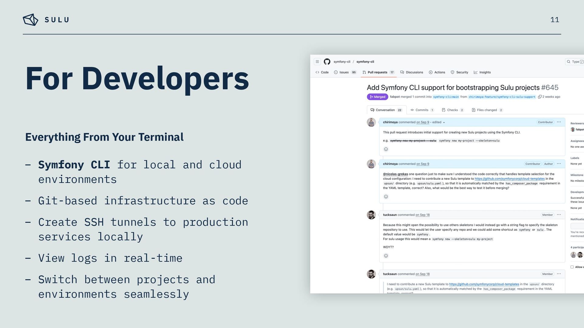
Task: Click the symfony-cli:main base branch link
Action: [446, 97]
